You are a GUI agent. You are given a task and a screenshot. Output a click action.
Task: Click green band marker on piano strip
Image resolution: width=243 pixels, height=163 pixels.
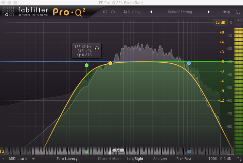point(86,151)
